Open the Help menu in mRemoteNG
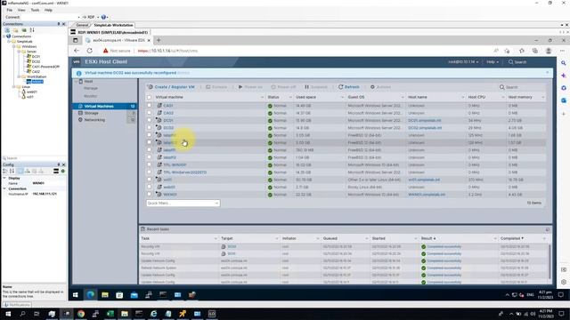Viewport: 570px width, 320px height. [48, 10]
